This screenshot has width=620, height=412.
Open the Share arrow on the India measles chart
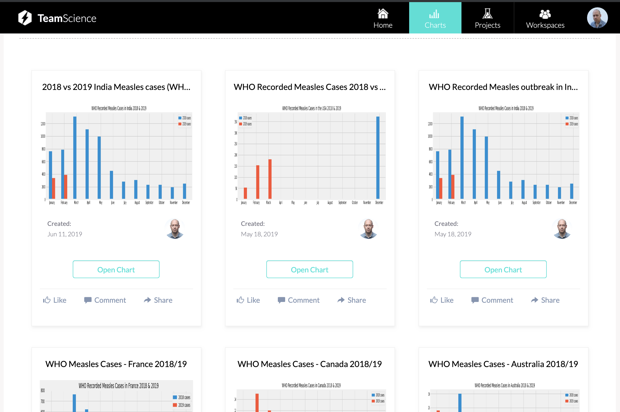coord(157,300)
